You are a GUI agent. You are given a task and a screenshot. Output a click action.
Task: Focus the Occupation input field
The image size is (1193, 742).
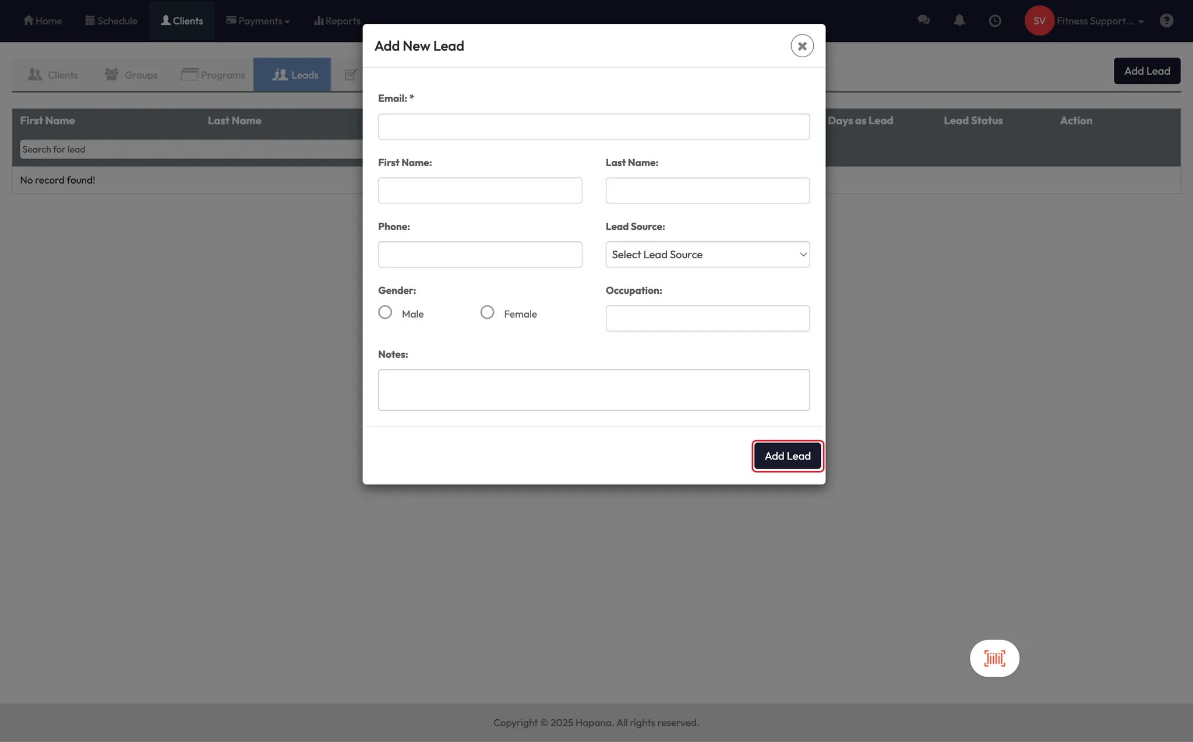click(707, 318)
